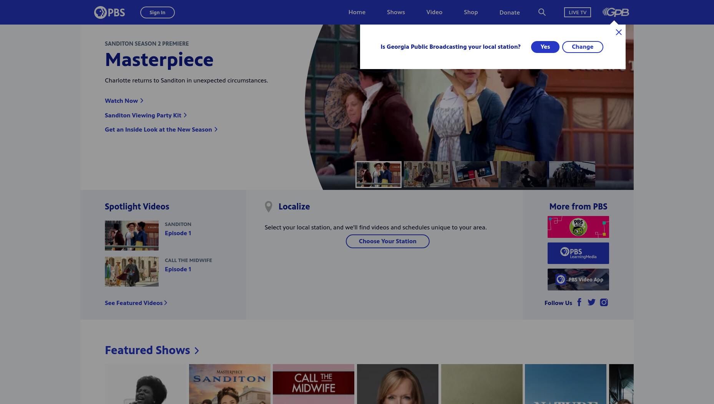
Task: Click the Localize map pin icon
Action: pyautogui.click(x=269, y=206)
